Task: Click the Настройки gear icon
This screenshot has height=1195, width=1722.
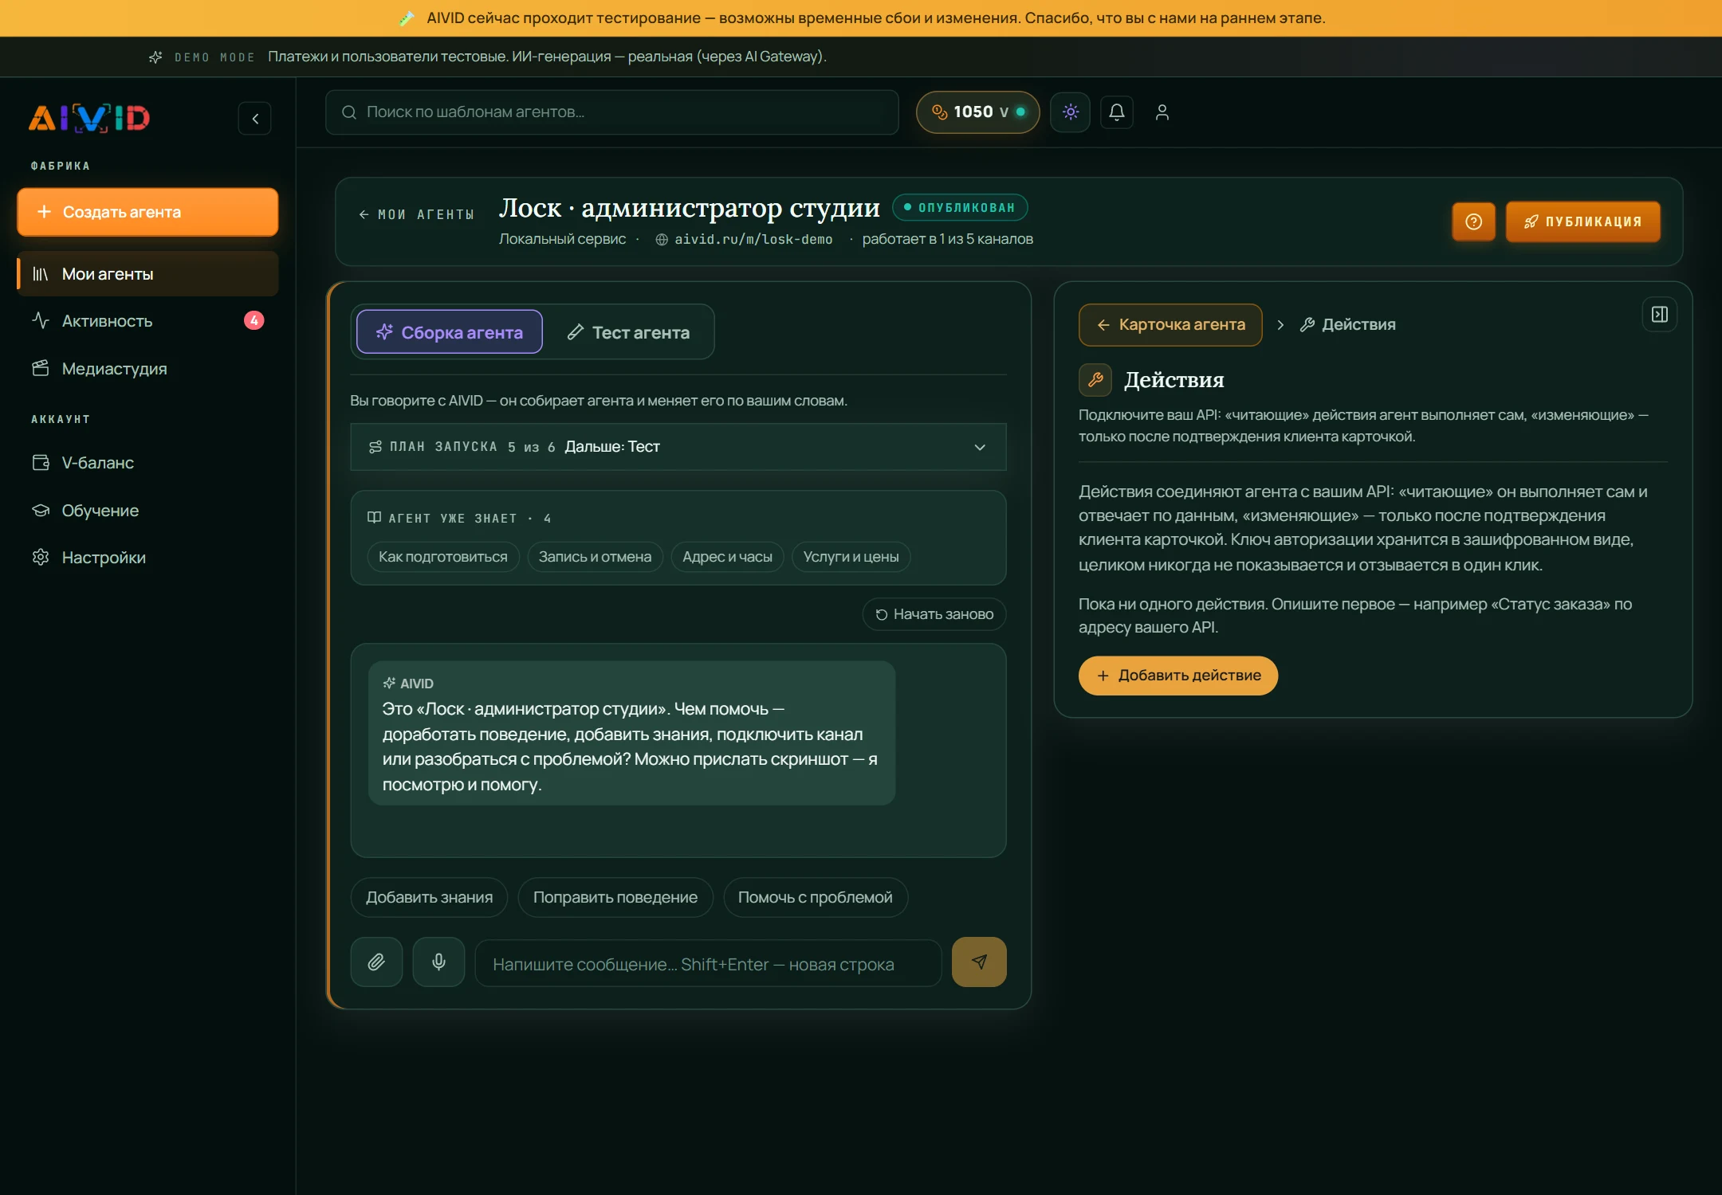Action: coord(41,557)
